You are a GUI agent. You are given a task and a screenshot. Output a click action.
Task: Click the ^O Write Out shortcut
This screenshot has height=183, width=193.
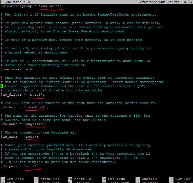click(x=47, y=179)
